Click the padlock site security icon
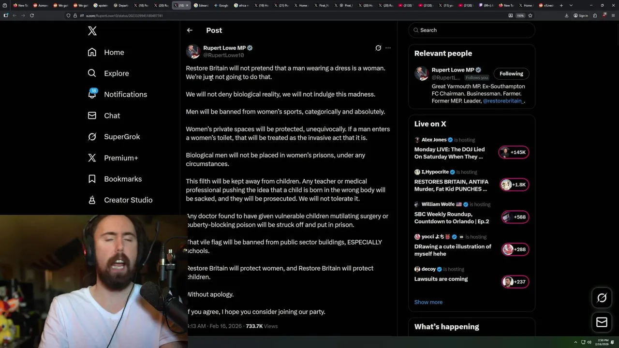619x348 pixels. [x=74, y=15]
